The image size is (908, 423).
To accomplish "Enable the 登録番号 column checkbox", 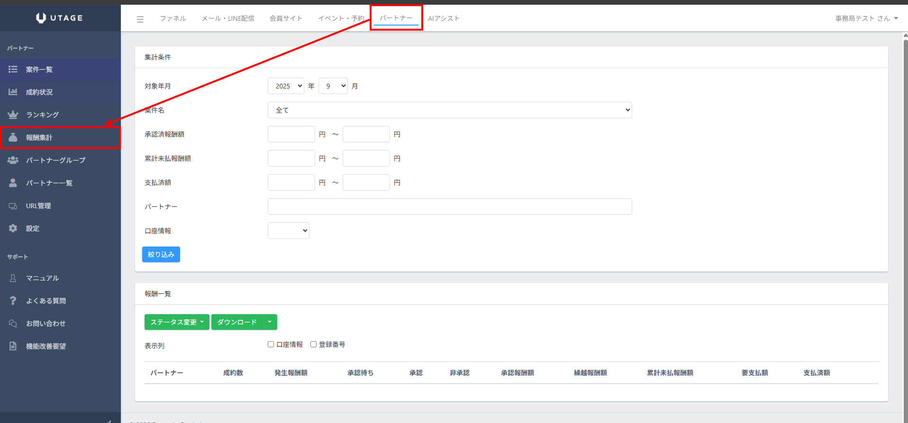I will pos(313,344).
